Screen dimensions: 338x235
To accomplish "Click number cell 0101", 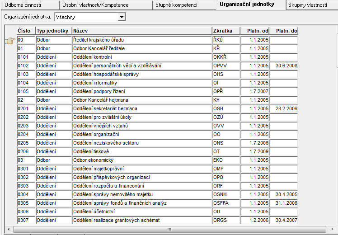I will point(26,57).
